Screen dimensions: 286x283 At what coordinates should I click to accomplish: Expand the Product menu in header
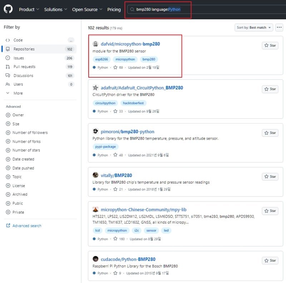(x=29, y=9)
